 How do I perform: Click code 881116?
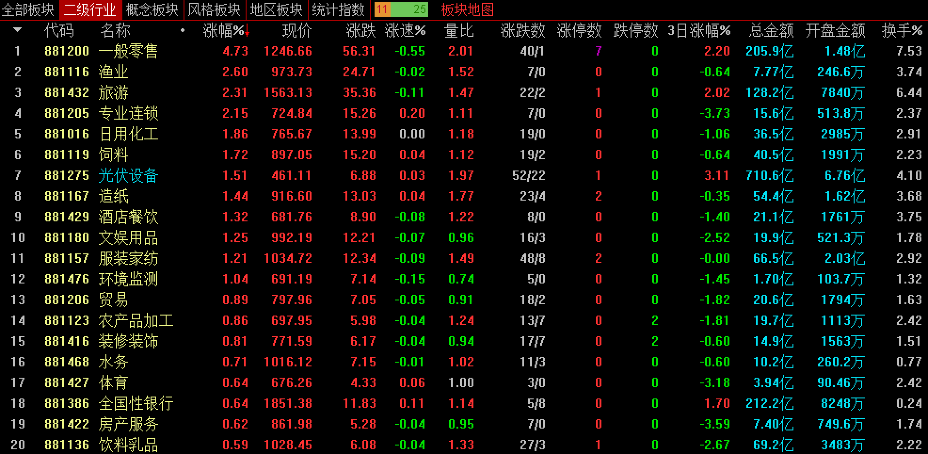(x=67, y=72)
